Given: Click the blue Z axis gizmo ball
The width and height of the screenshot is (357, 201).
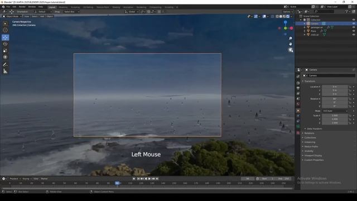Looking at the screenshot, I should 285,22.
